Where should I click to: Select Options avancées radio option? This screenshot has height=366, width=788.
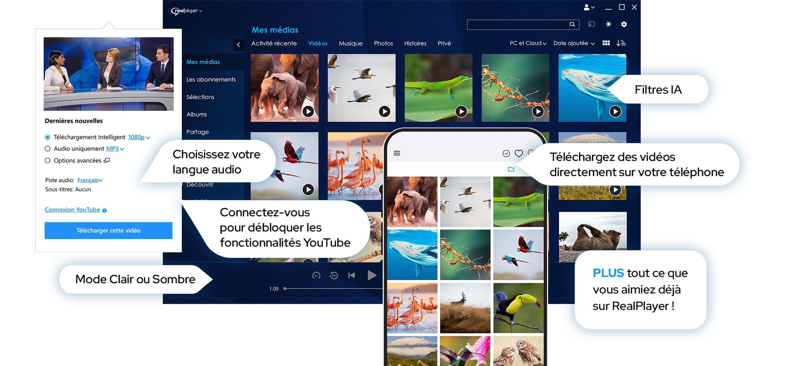48,161
